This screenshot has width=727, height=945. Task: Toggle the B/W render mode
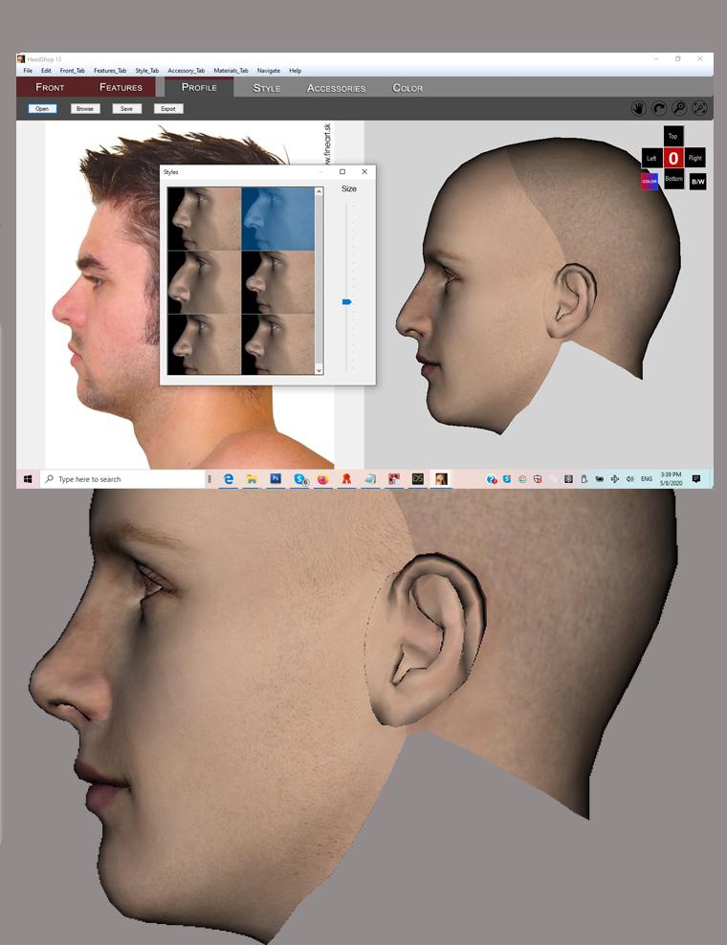click(x=697, y=182)
